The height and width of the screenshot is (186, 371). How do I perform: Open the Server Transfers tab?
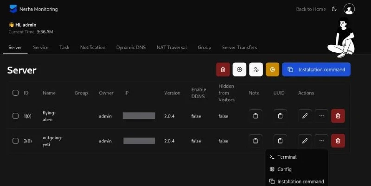tap(239, 48)
